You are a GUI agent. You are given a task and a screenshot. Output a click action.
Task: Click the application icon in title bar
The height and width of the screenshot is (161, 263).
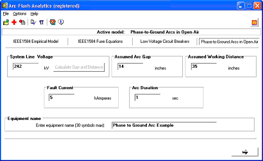(4, 6)
